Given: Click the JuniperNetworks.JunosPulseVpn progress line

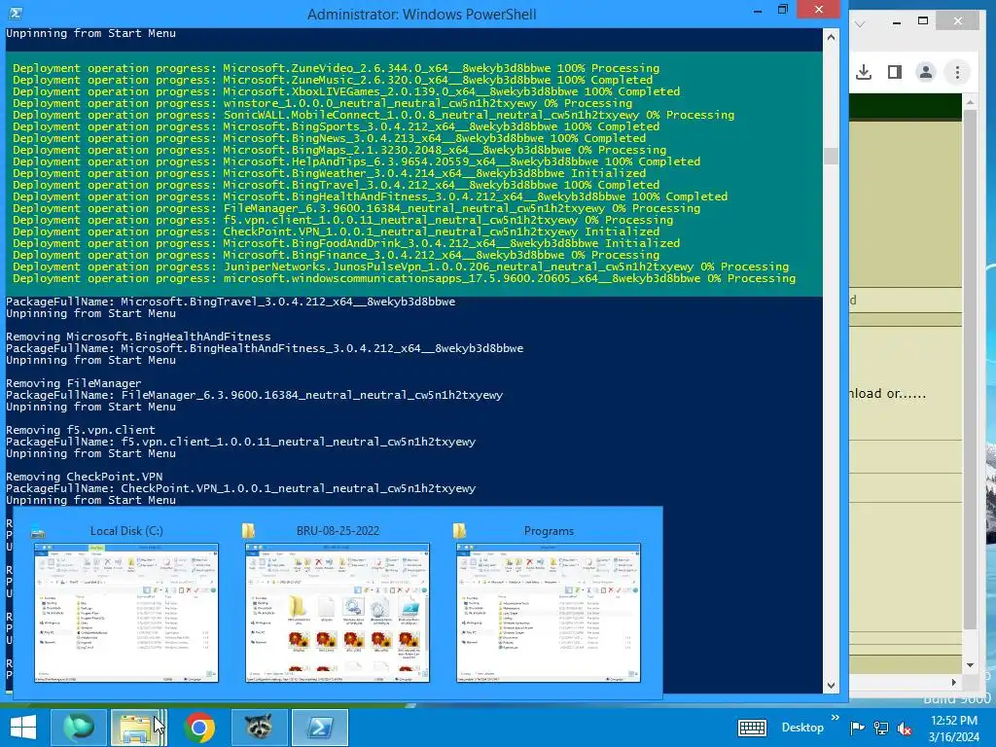Looking at the screenshot, I should 401,267.
